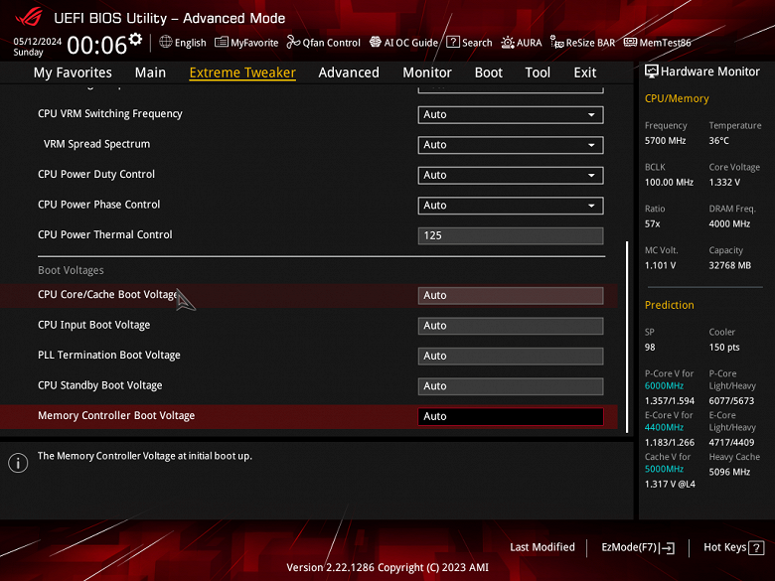The height and width of the screenshot is (581, 775).
Task: Click the 00:06 clock display
Action: [x=97, y=45]
